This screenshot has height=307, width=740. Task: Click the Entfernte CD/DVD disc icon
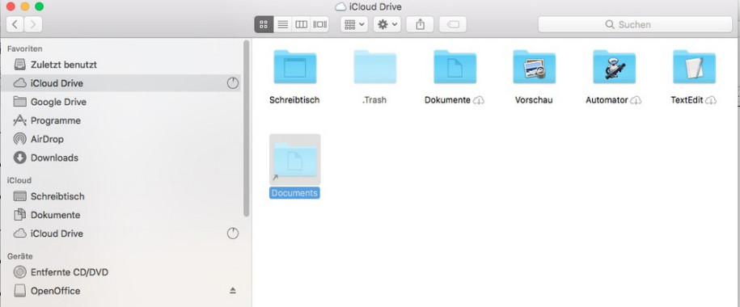pos(20,272)
